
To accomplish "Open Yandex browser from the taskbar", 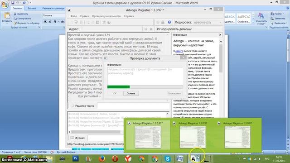I will (128, 158).
